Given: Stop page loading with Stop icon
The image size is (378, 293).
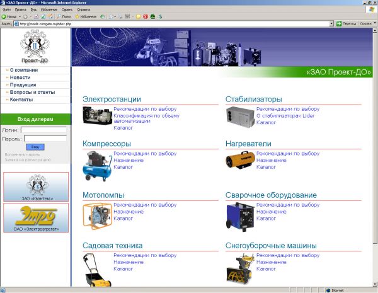Looking at the screenshot, I should 36,16.
